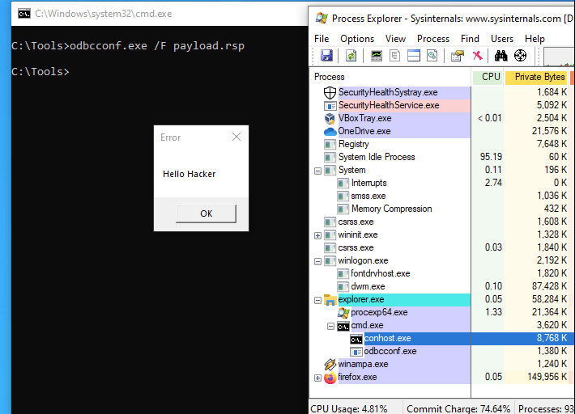The height and width of the screenshot is (414, 575).
Task: Expand the firefox.exe tree node
Action: pyautogui.click(x=317, y=378)
